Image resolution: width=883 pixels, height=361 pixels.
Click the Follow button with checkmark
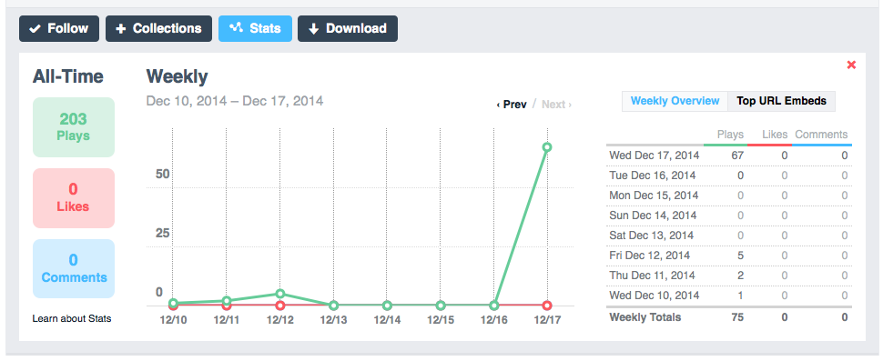pos(59,29)
